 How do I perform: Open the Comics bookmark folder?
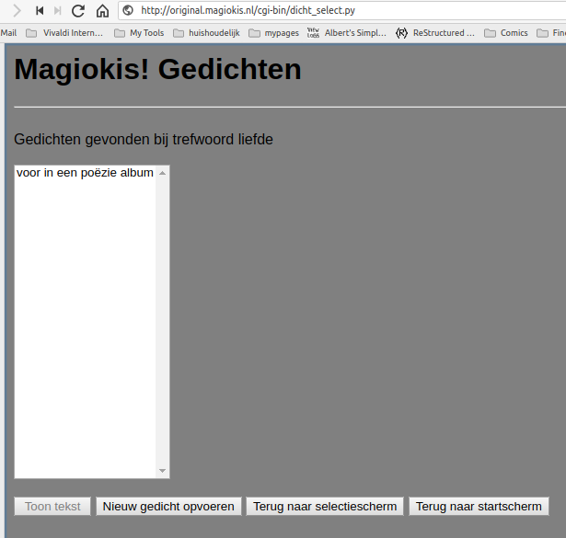(x=506, y=33)
